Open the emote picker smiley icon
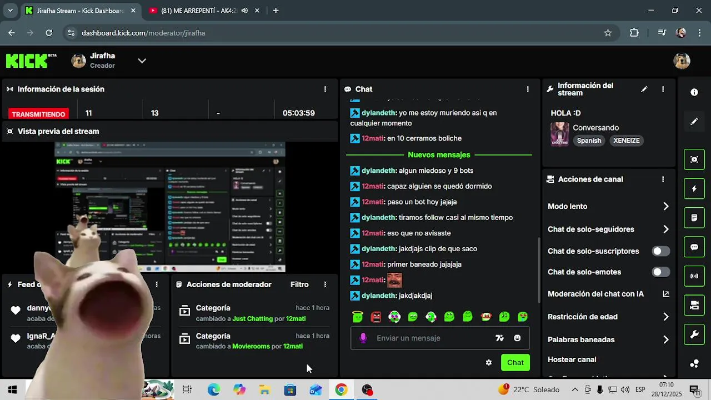This screenshot has width=711, height=400. click(517, 338)
